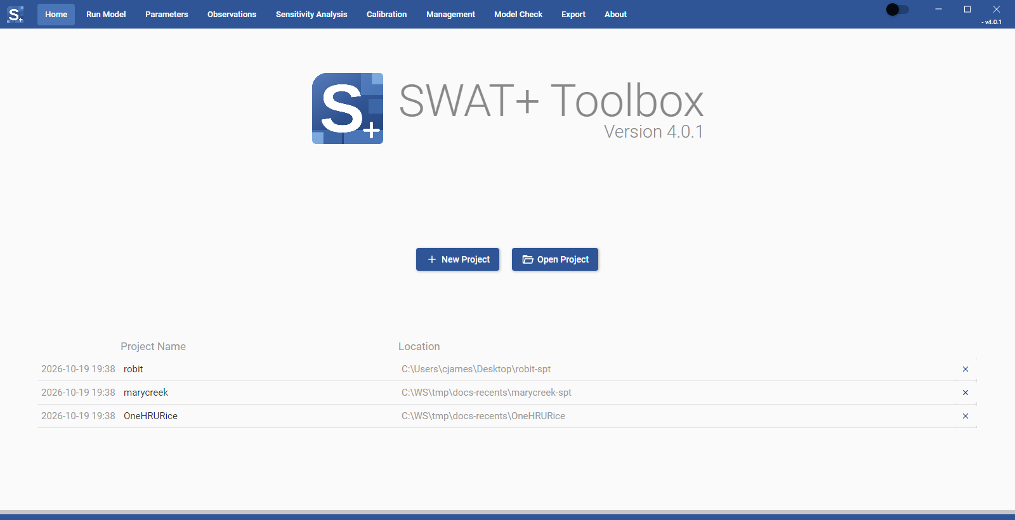Screen dimensions: 1015x520
Task: Click the SWAT+ logo icon in the top bar
Action: (x=15, y=14)
